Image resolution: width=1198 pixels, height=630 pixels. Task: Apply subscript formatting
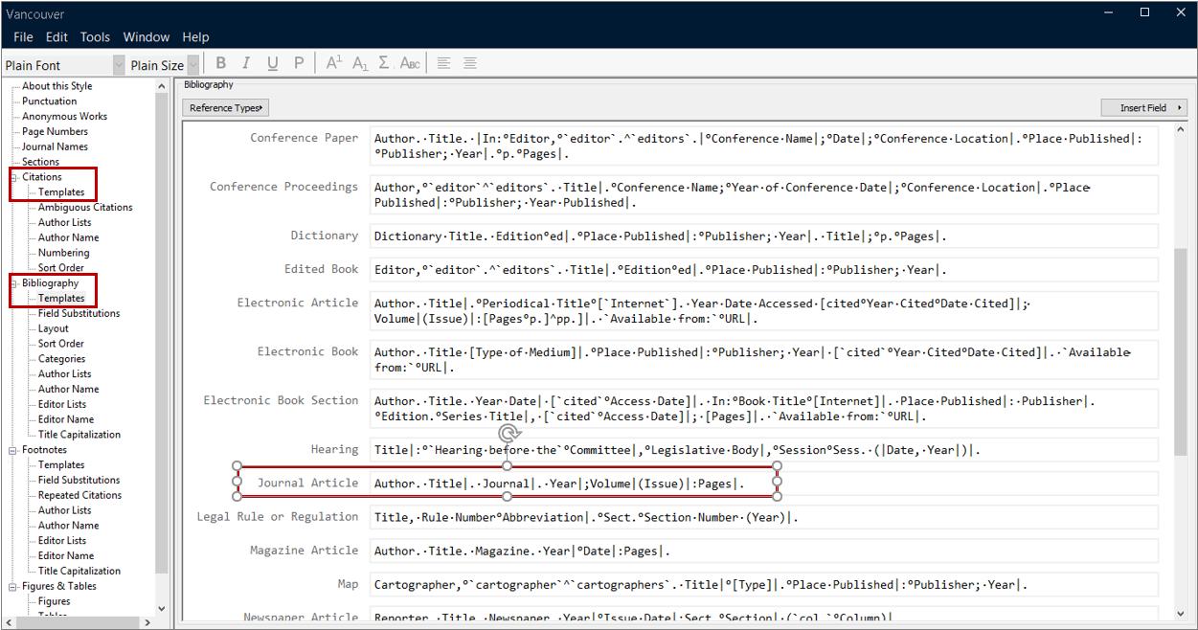(360, 63)
